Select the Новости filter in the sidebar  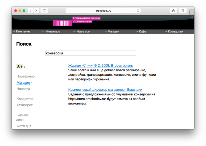(23, 89)
